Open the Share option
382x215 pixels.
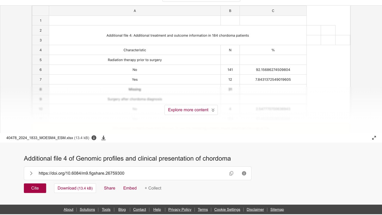110,188
